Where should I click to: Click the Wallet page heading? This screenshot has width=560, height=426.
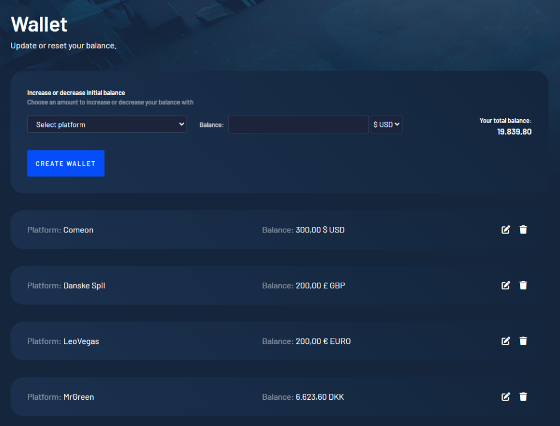pos(39,24)
